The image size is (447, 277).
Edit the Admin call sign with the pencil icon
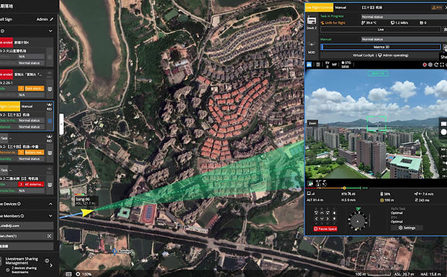point(52,19)
